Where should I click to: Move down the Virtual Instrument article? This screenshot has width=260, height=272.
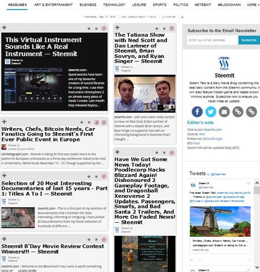tap(89, 28)
